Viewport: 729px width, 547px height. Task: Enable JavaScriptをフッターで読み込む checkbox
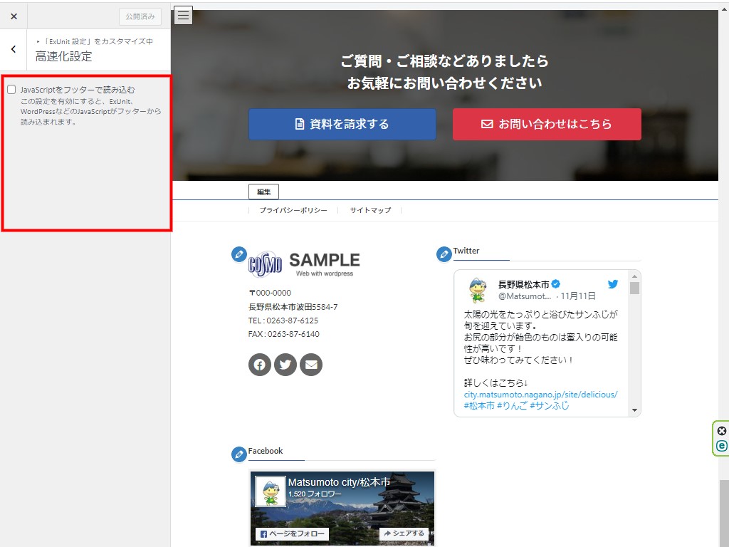11,90
